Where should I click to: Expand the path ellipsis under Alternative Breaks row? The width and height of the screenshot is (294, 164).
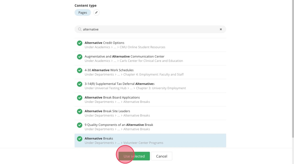tap(119, 143)
